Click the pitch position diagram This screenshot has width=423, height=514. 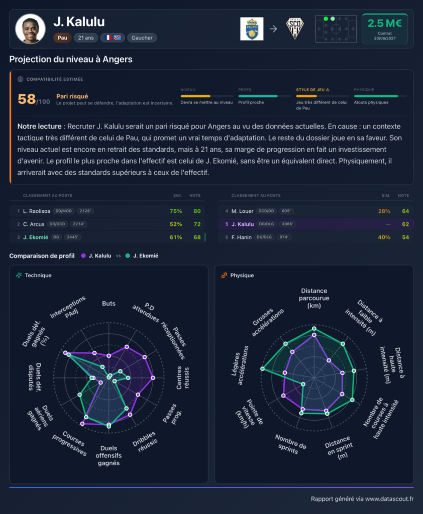click(336, 29)
